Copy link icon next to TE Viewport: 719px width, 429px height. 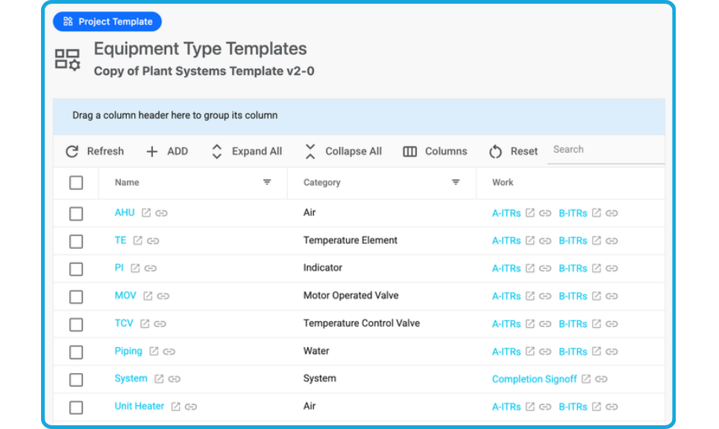click(x=153, y=241)
